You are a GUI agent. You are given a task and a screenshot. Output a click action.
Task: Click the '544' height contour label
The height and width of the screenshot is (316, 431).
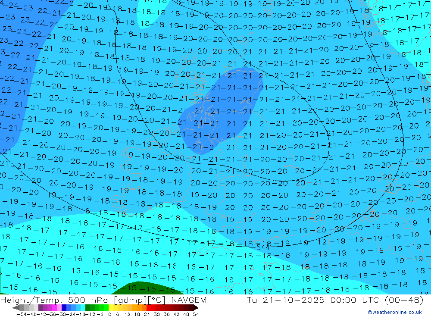coord(263,247)
